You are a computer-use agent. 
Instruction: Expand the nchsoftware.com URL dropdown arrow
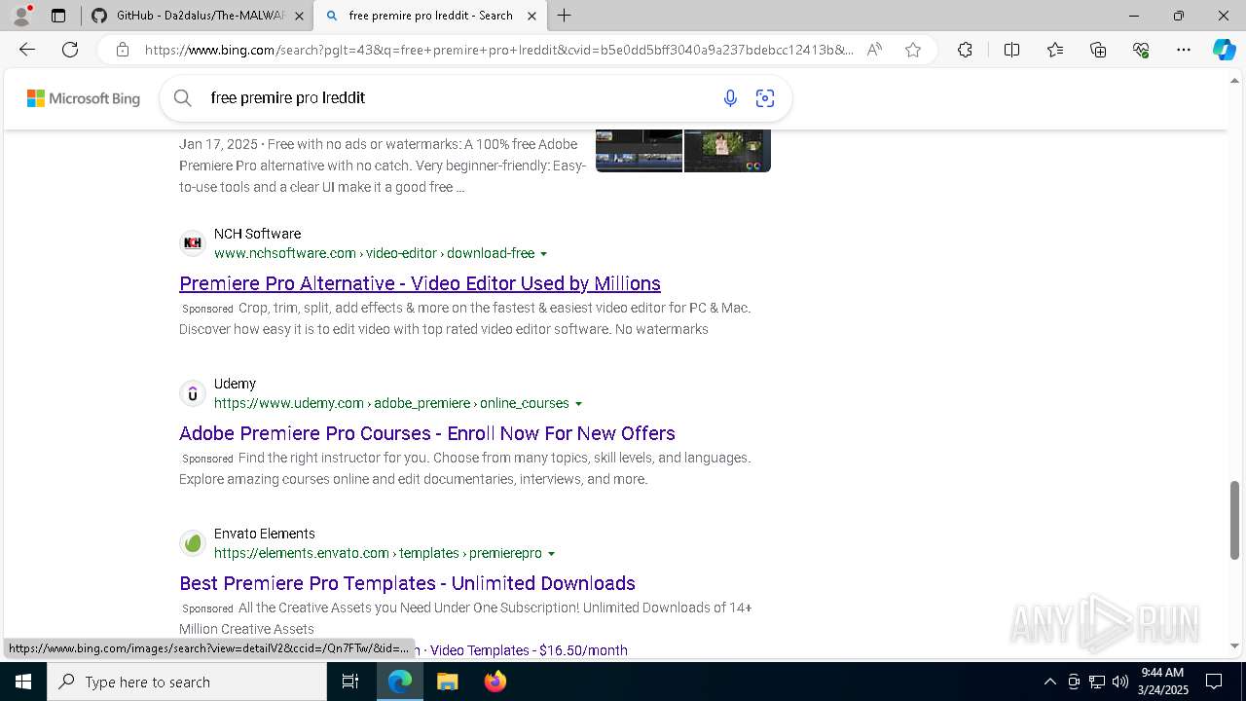(x=544, y=254)
